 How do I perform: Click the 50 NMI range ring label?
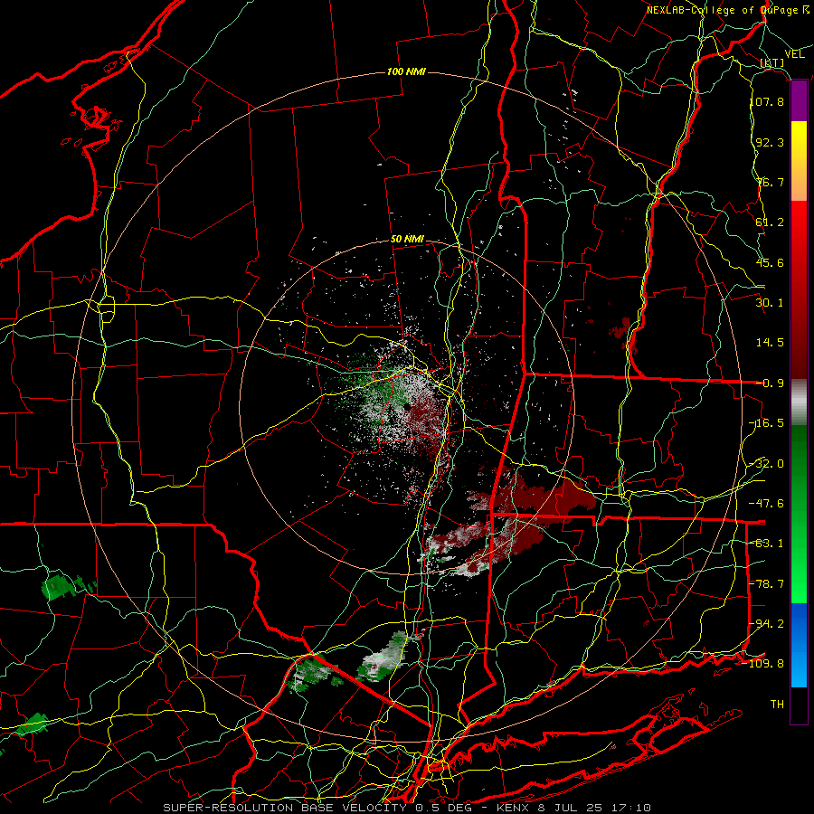click(x=407, y=240)
